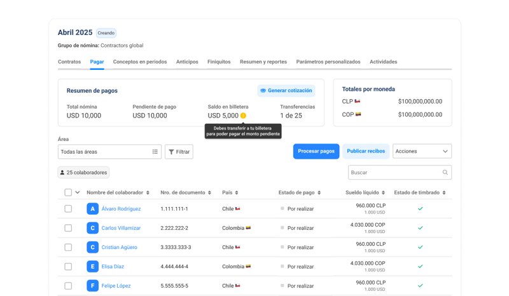
Task: Click the Procesar pagos button
Action: [x=316, y=151]
